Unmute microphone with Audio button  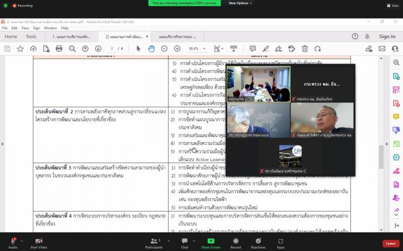pos(13,243)
